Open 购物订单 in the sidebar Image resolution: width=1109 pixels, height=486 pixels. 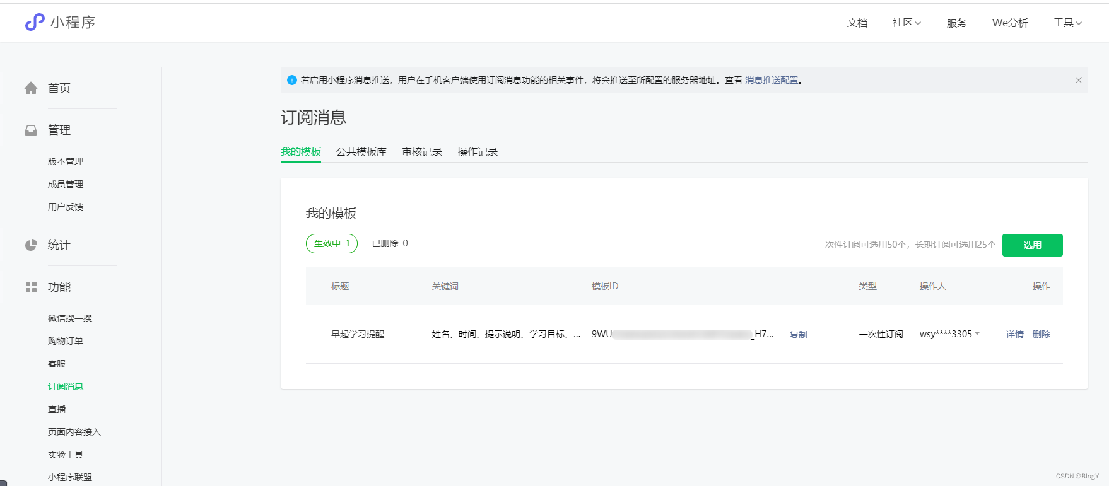(66, 341)
